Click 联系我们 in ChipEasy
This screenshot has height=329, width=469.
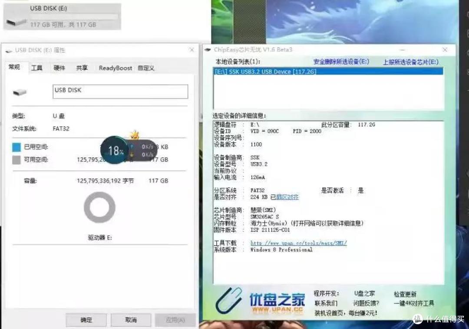(326, 303)
